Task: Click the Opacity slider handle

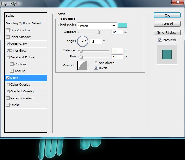Action: [98, 32]
